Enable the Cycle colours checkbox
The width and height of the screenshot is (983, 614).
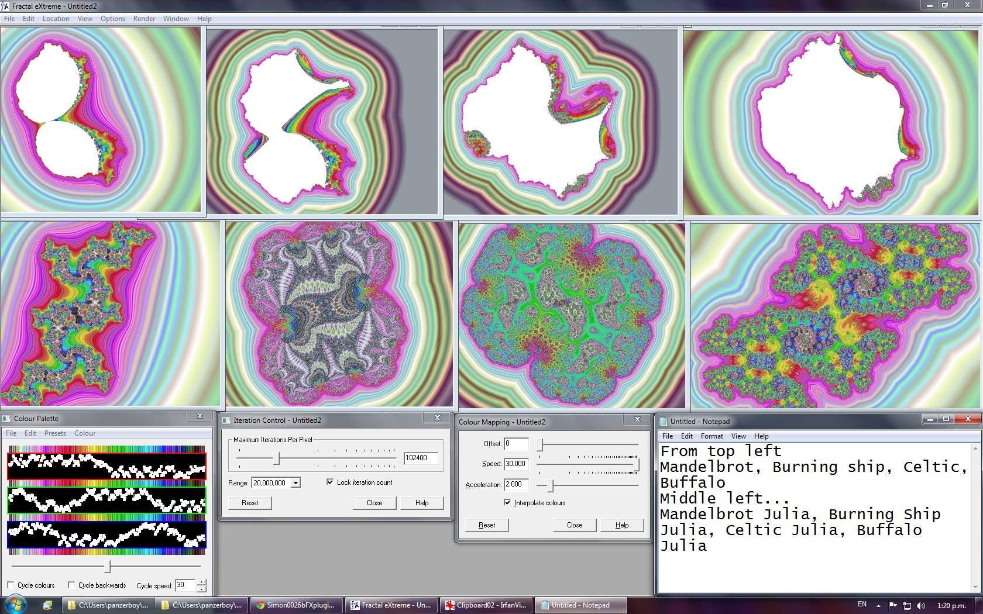coord(11,585)
